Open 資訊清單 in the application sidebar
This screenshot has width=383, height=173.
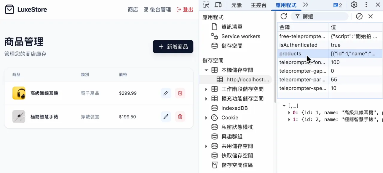[232, 27]
